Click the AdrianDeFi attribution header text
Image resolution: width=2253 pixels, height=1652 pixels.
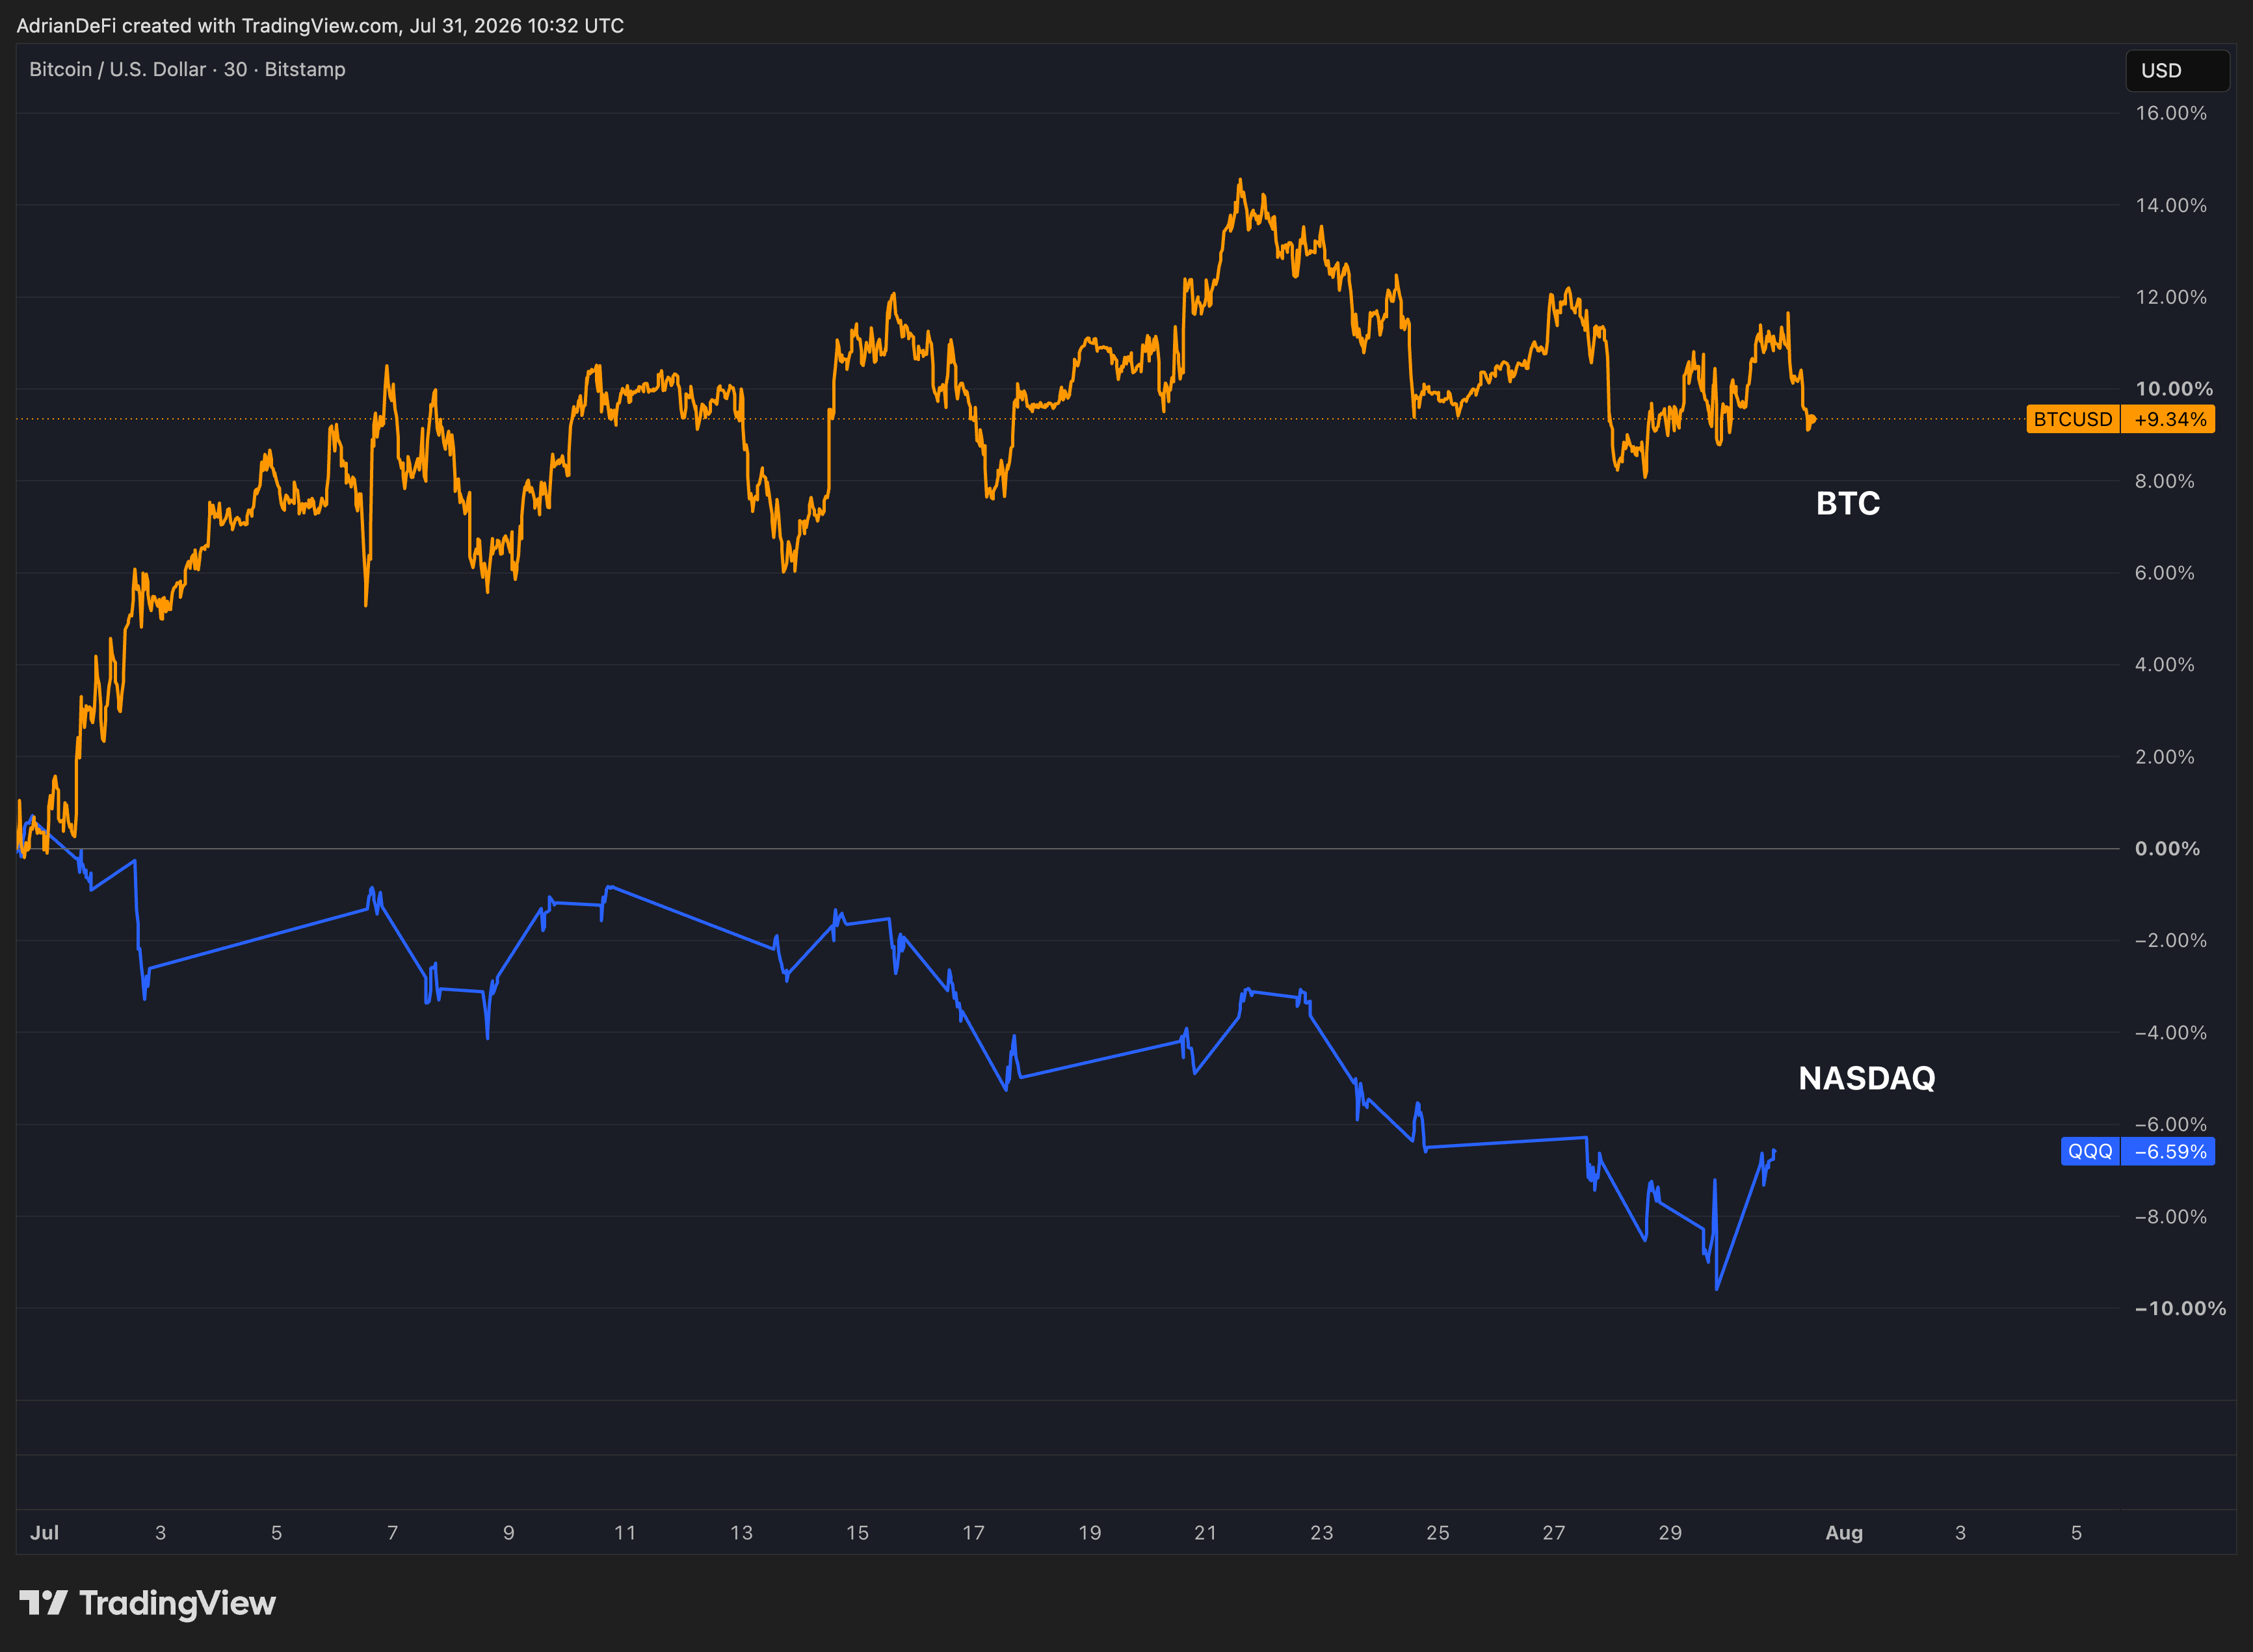pos(320,25)
